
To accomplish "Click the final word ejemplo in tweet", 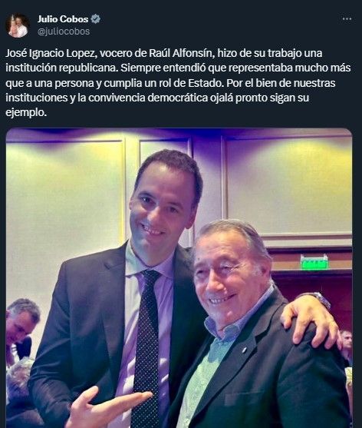I will click(x=26, y=112).
